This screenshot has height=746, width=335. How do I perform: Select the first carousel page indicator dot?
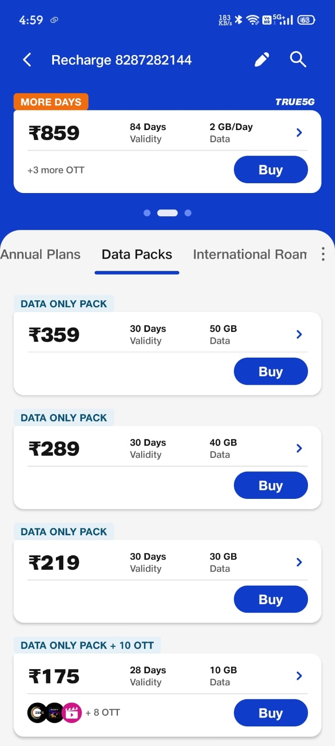coord(147,213)
